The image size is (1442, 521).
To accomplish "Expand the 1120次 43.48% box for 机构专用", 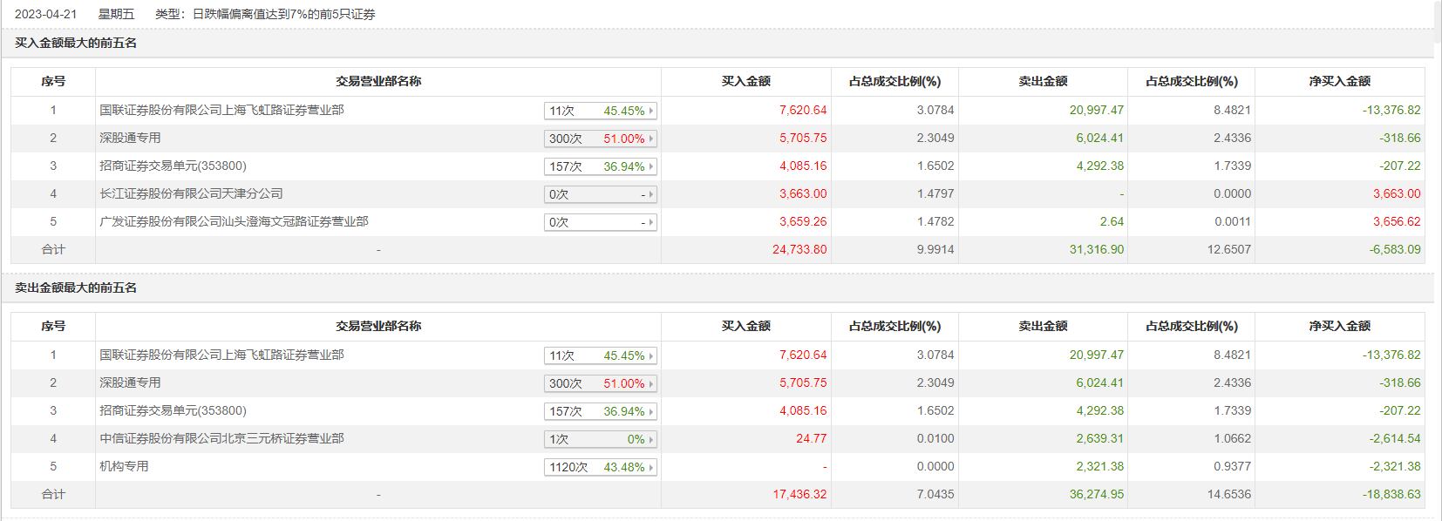I will (650, 467).
